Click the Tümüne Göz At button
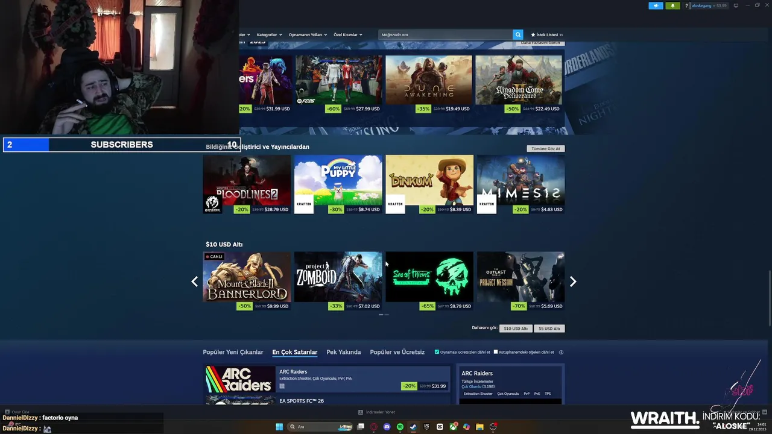This screenshot has width=772, height=434. (x=546, y=148)
